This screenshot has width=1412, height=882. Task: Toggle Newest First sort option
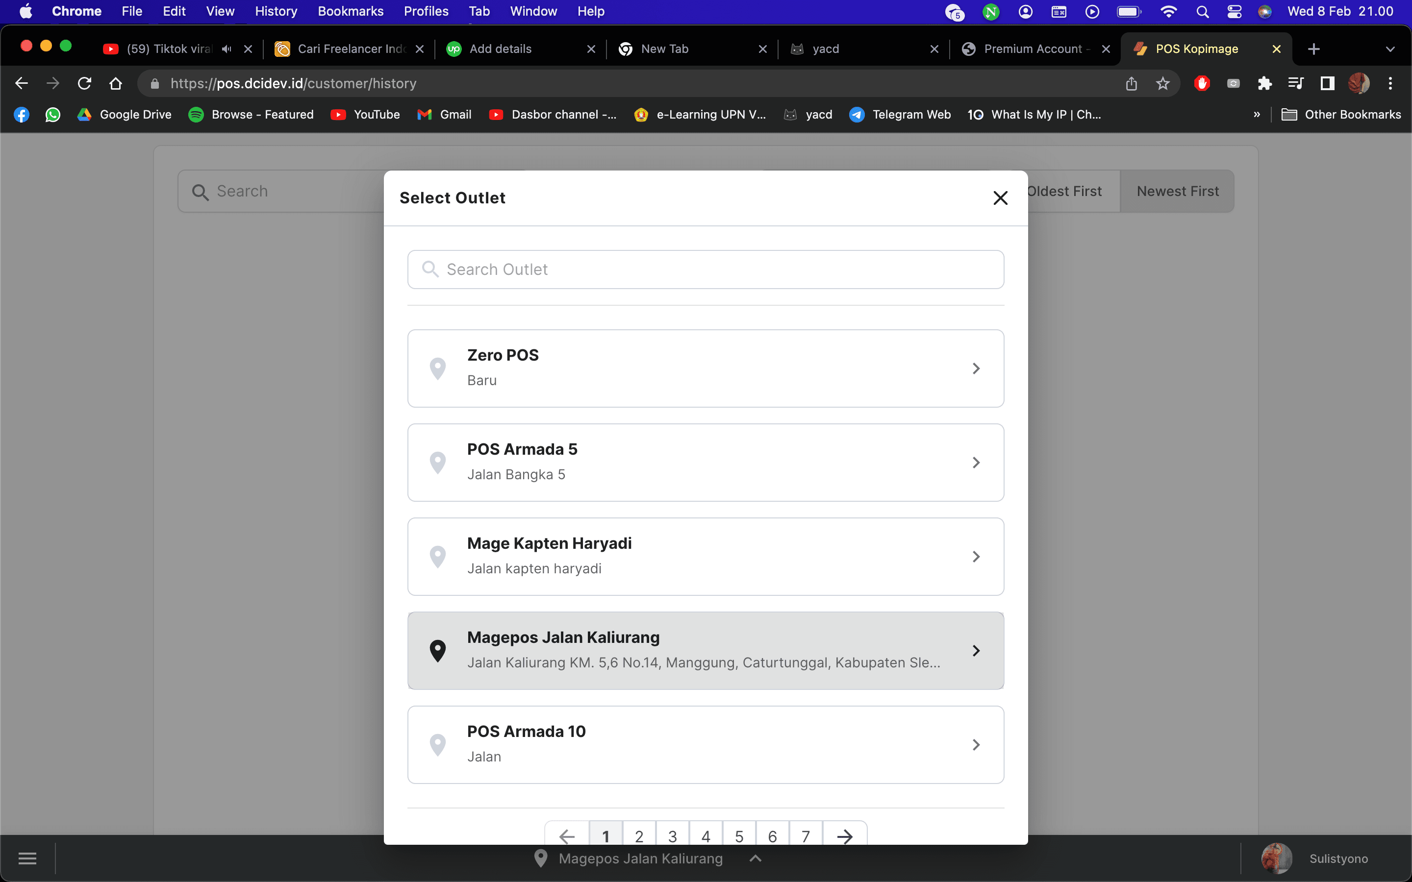[1177, 191]
